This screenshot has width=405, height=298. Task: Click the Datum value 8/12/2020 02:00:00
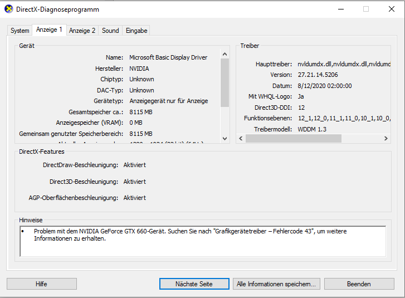(325, 86)
